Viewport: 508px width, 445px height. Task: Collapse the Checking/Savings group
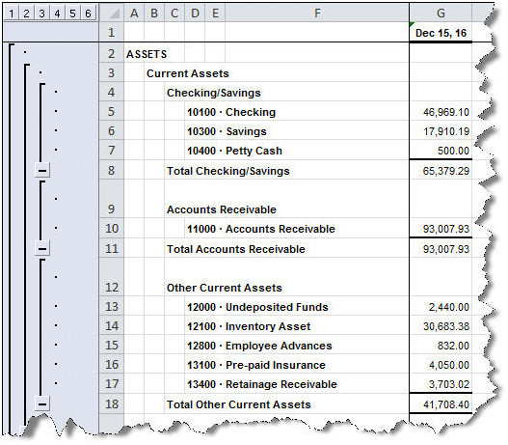[x=42, y=170]
